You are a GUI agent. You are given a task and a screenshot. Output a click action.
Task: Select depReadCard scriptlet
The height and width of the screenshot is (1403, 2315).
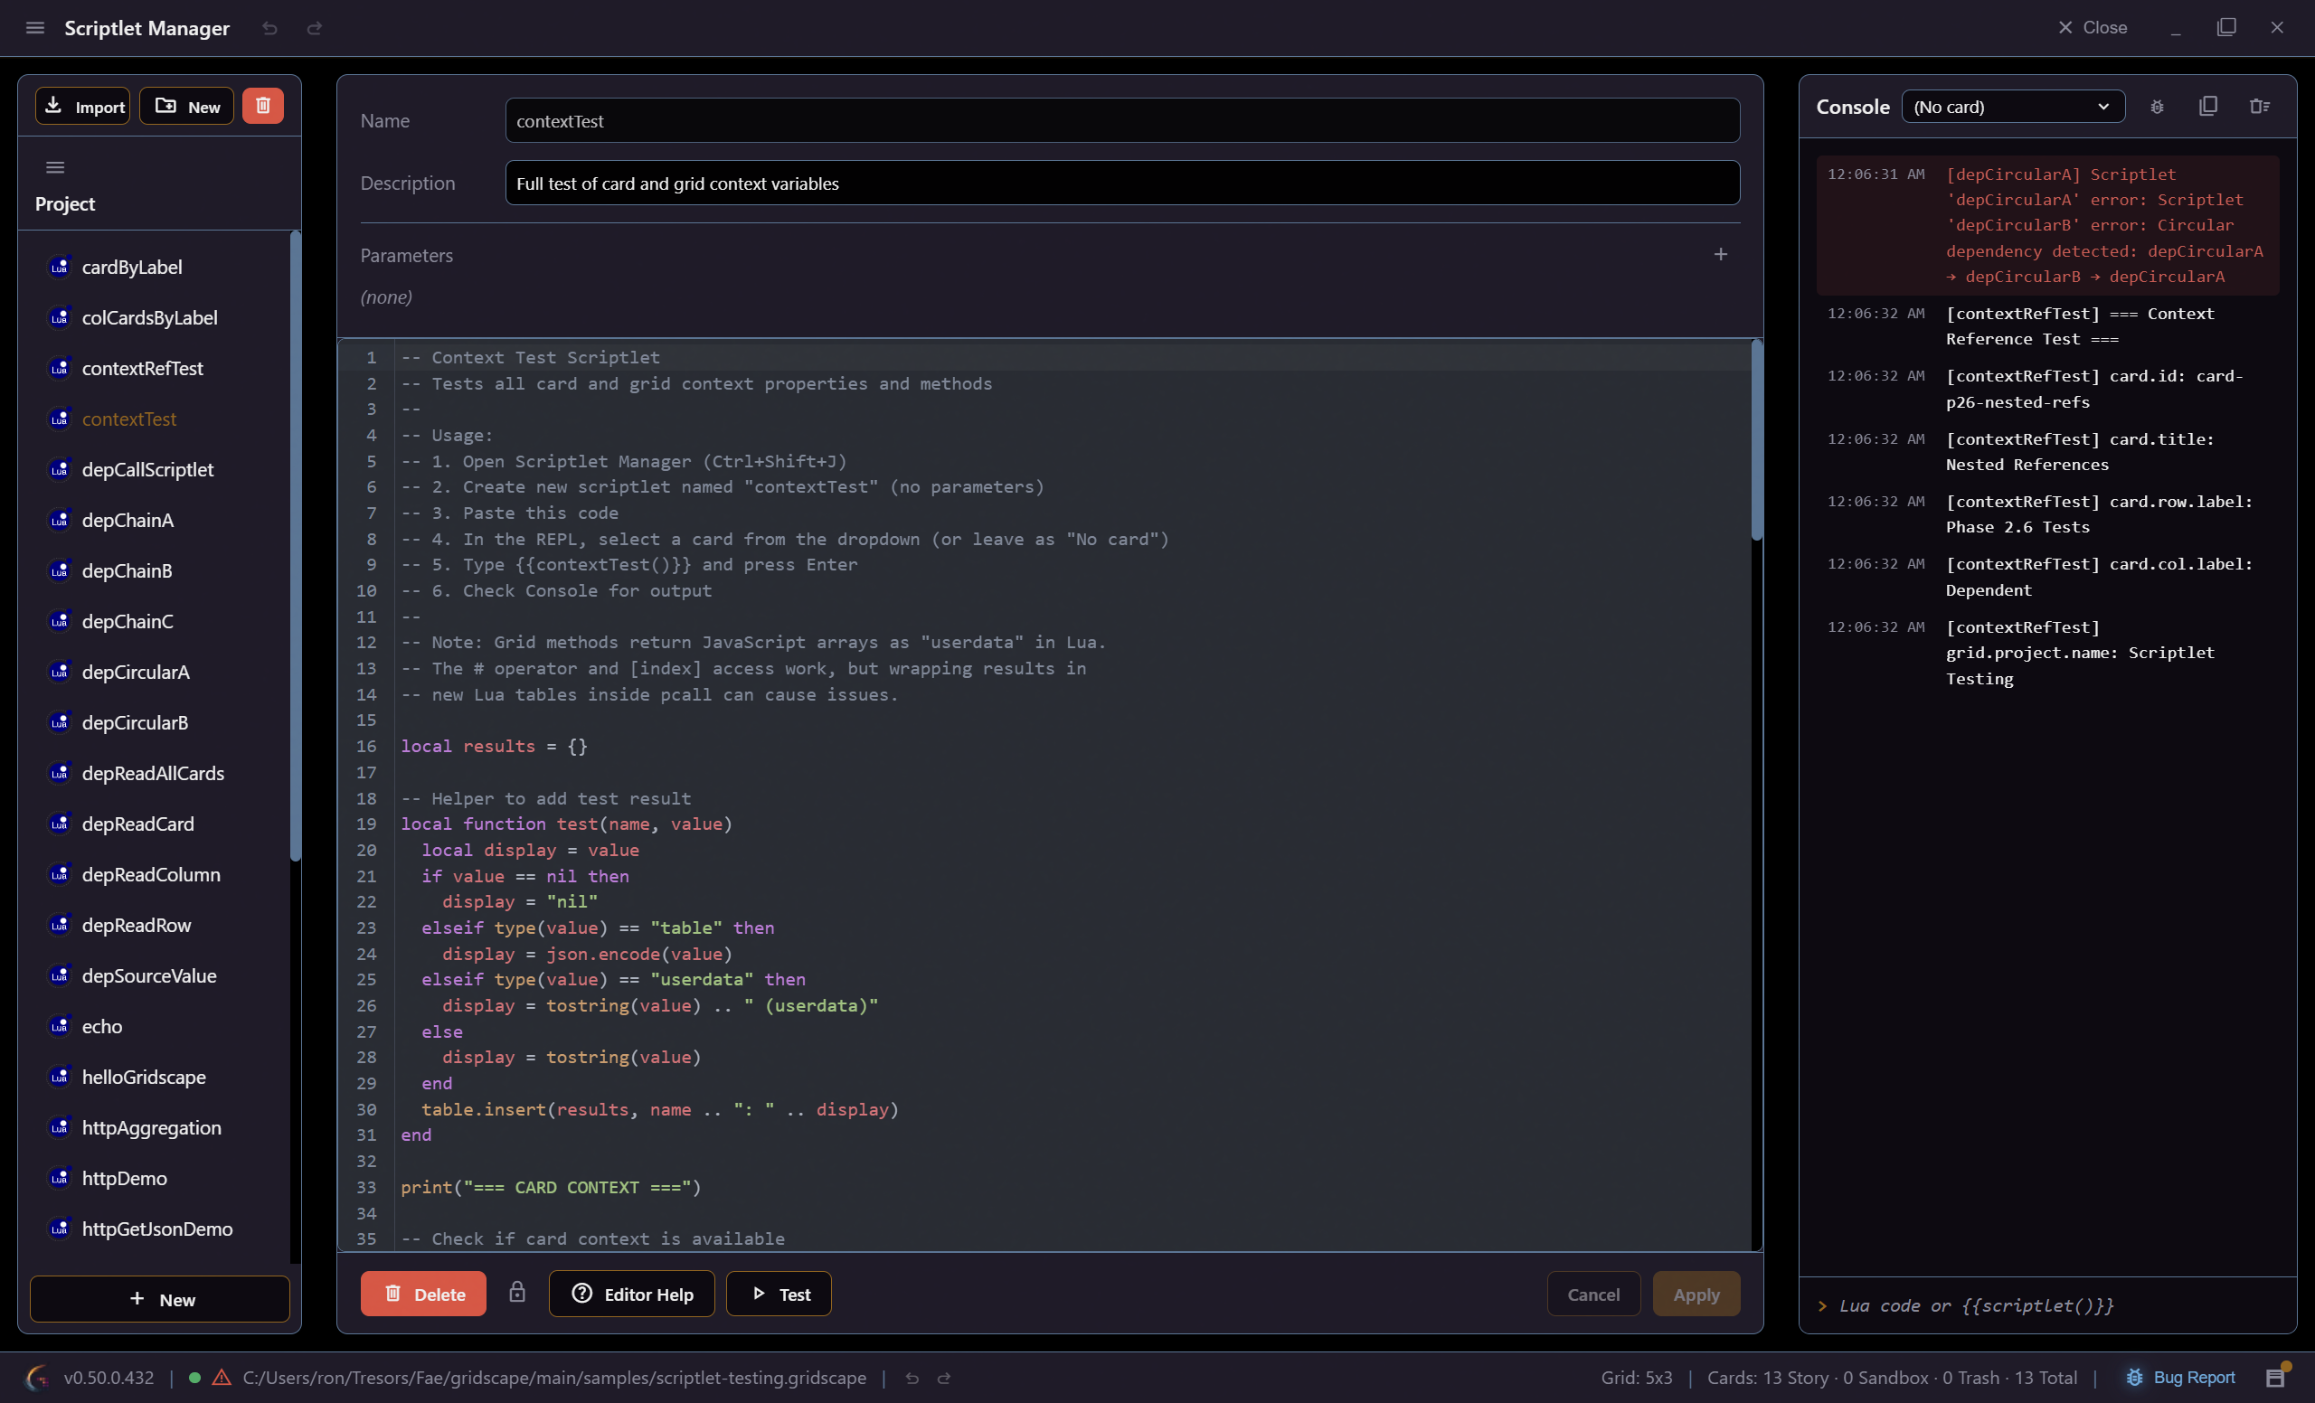pyautogui.click(x=138, y=824)
